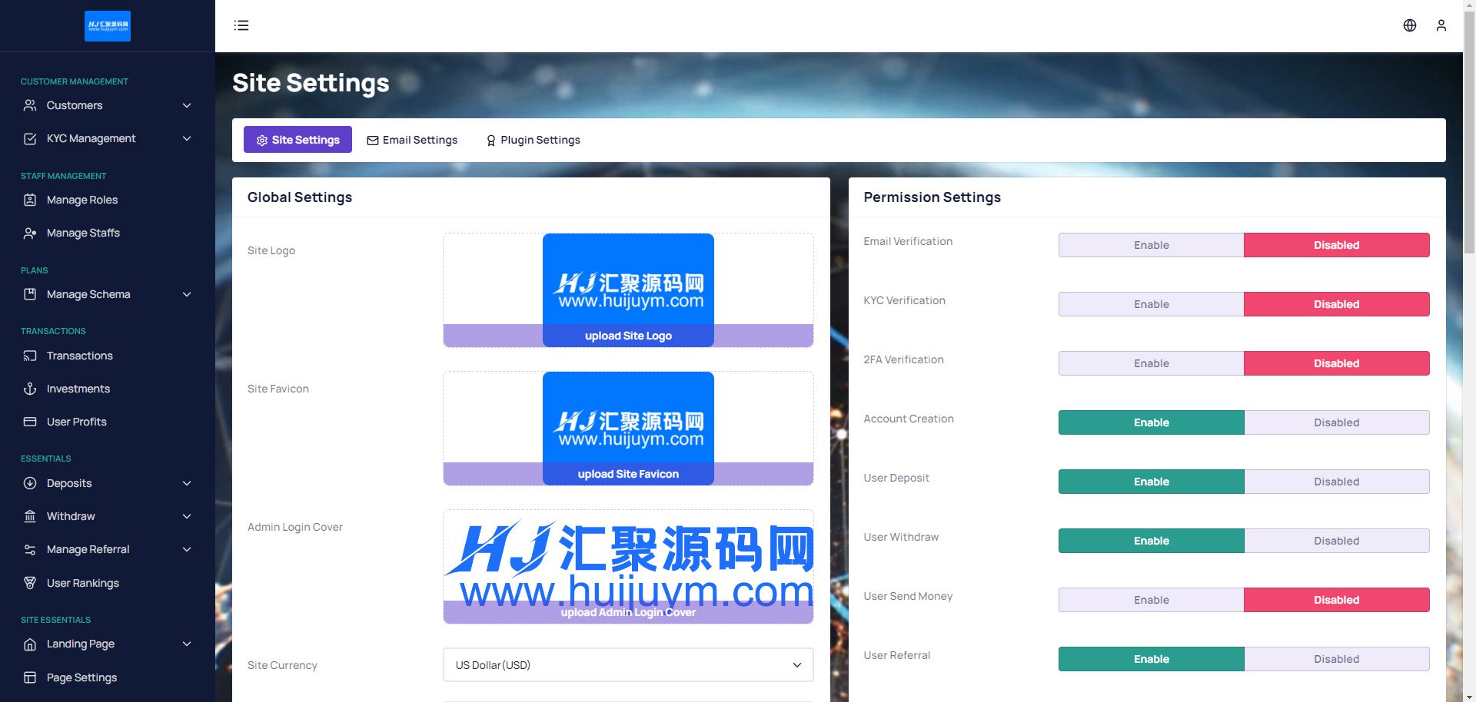Click upload Site Logo button
1476x702 pixels.
coord(628,336)
